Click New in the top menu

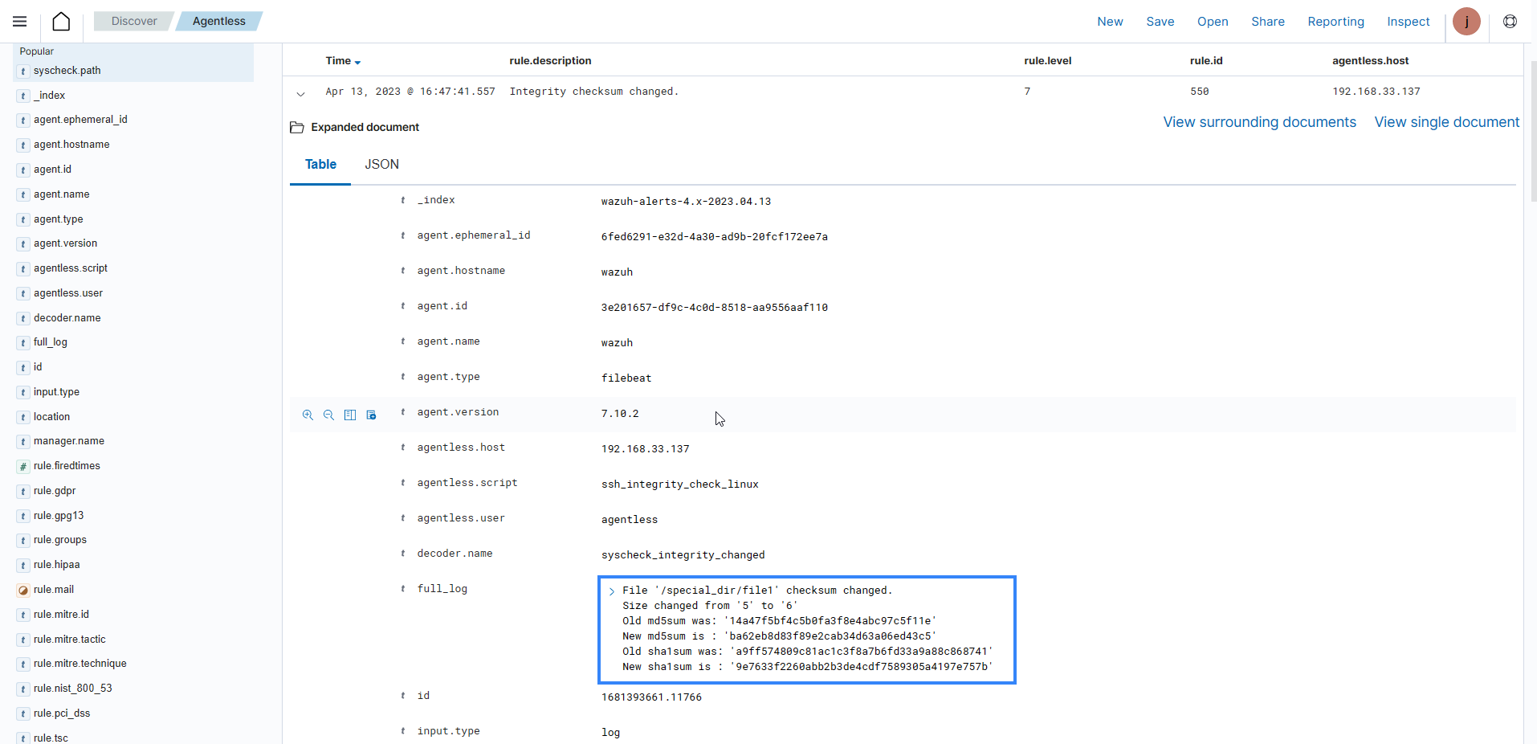(1110, 22)
